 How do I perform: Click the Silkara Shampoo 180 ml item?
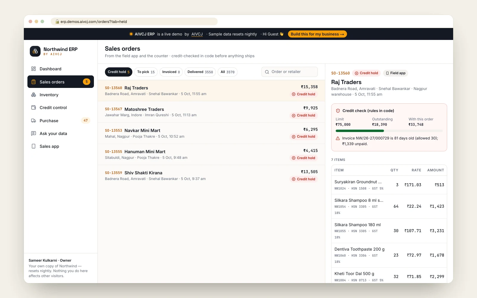click(389, 231)
